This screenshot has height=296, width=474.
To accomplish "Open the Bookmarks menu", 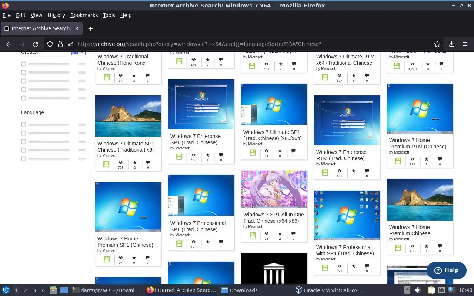I will coord(84,15).
